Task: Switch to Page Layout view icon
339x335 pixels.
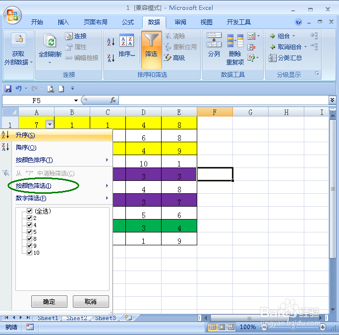Action: [x=222, y=327]
